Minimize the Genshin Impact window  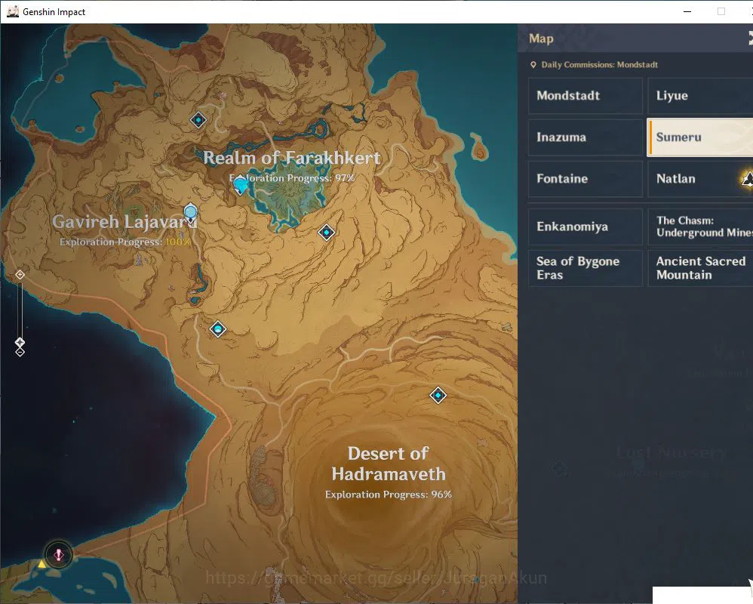point(687,11)
